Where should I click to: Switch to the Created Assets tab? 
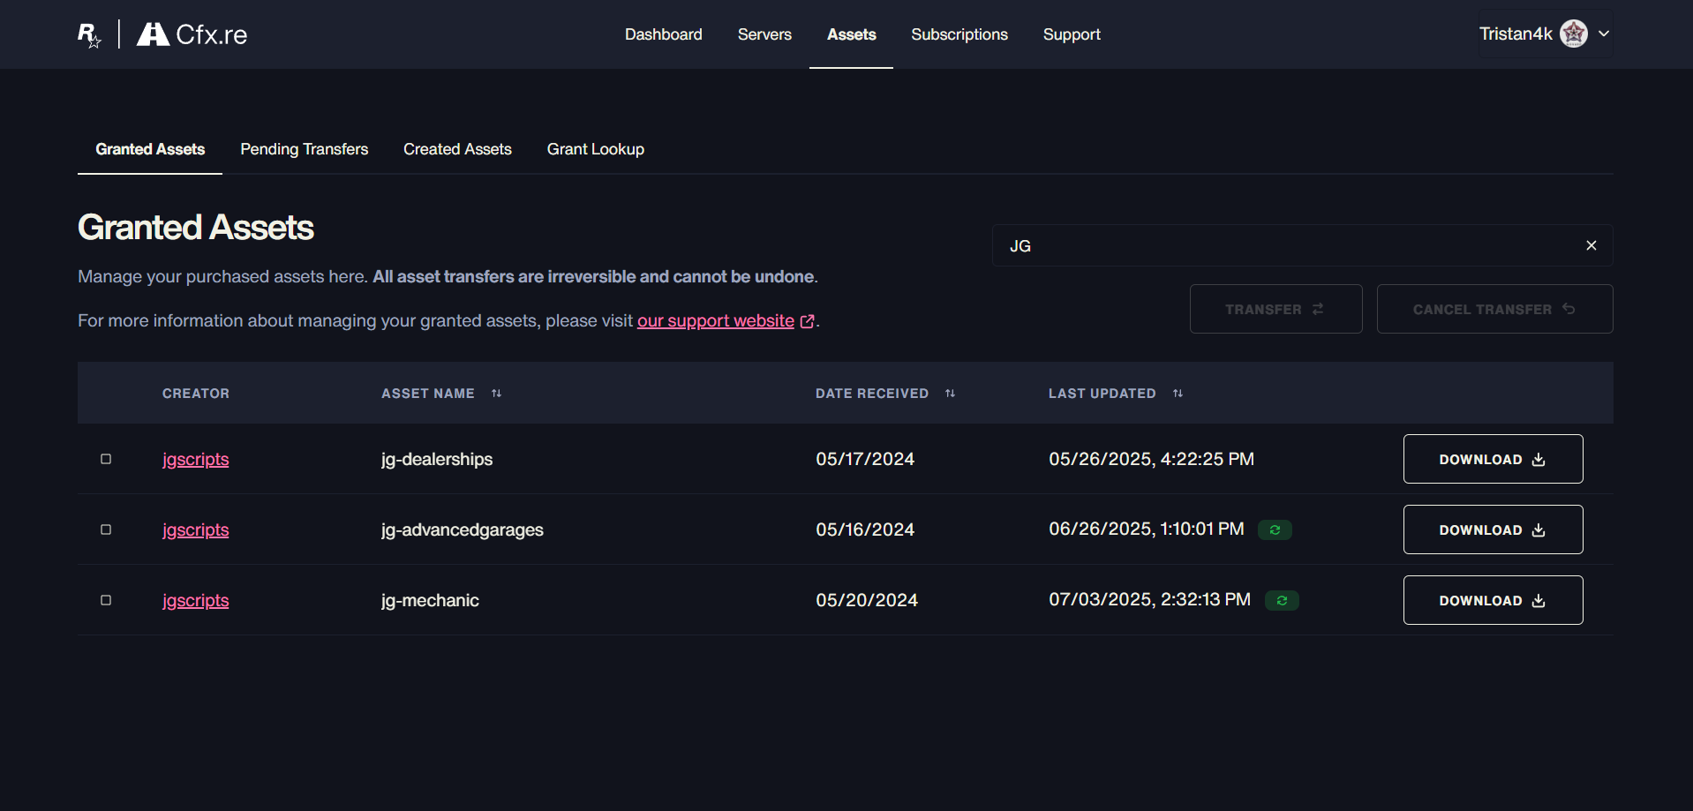pos(457,149)
